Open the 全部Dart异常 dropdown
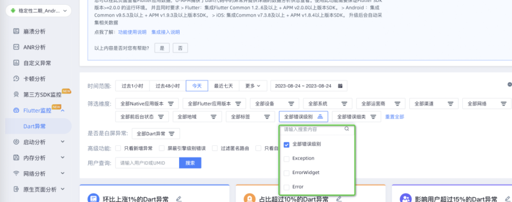This screenshot has height=202, width=512. pyautogui.click(x=156, y=133)
